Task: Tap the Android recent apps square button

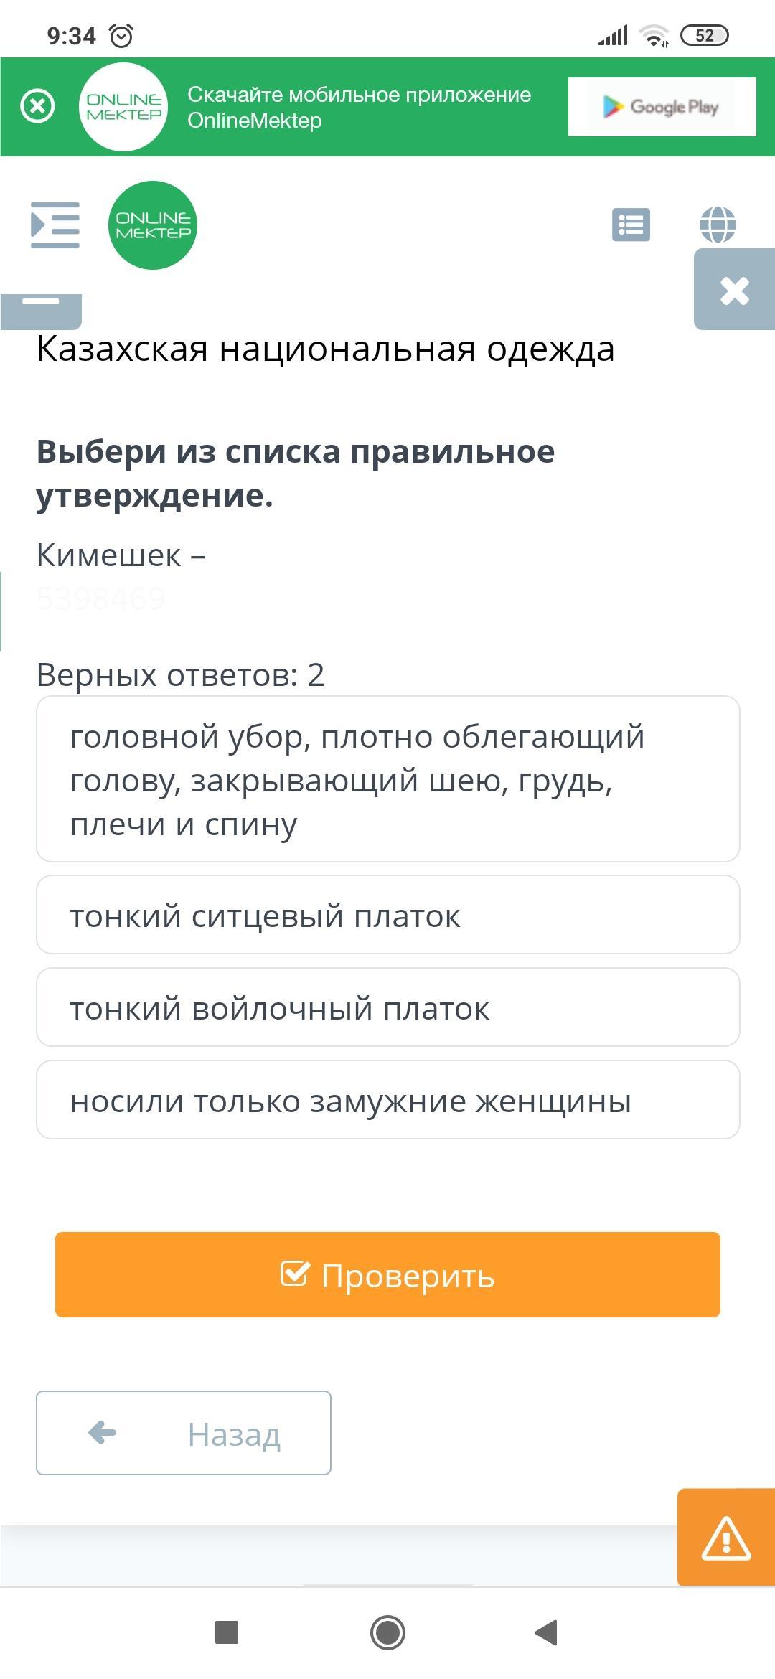Action: (x=227, y=1632)
